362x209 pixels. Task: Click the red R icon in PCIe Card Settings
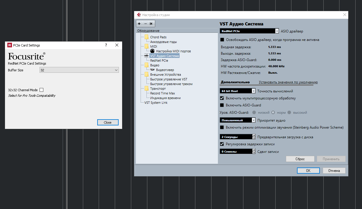[9, 45]
